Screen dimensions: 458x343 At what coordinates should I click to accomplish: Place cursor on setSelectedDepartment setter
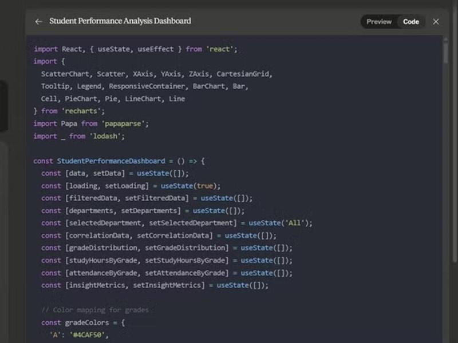[192, 223]
